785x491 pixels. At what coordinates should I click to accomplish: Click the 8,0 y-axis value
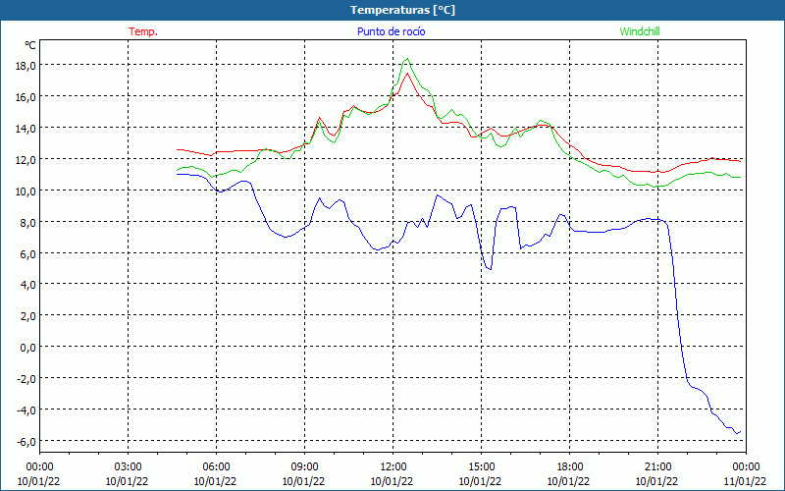[27, 223]
